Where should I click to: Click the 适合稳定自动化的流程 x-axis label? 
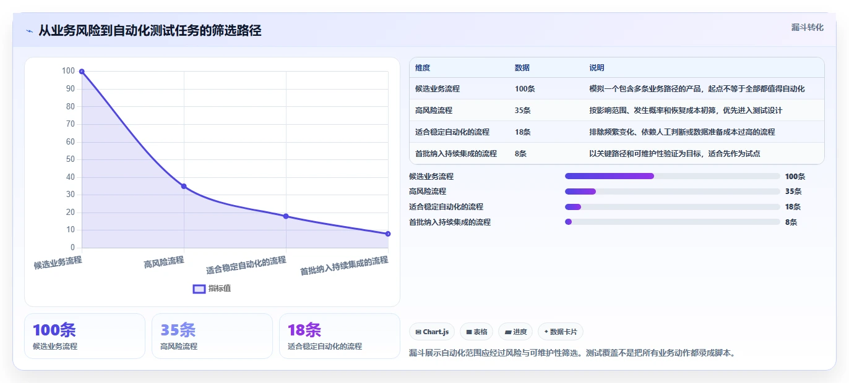click(246, 265)
